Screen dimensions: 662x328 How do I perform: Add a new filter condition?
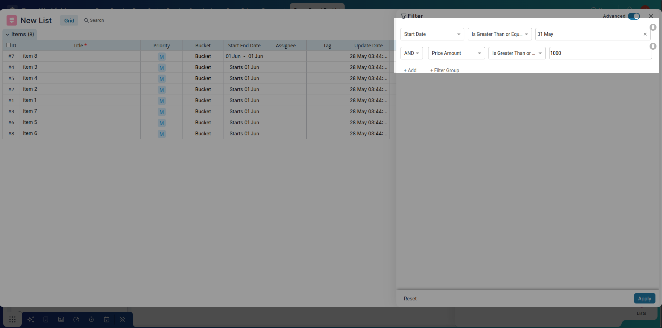410,70
